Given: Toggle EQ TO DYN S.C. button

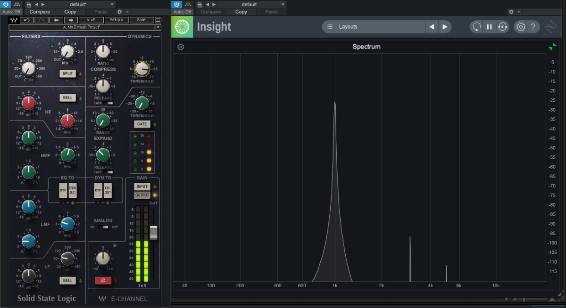Looking at the screenshot, I should pos(73,190).
